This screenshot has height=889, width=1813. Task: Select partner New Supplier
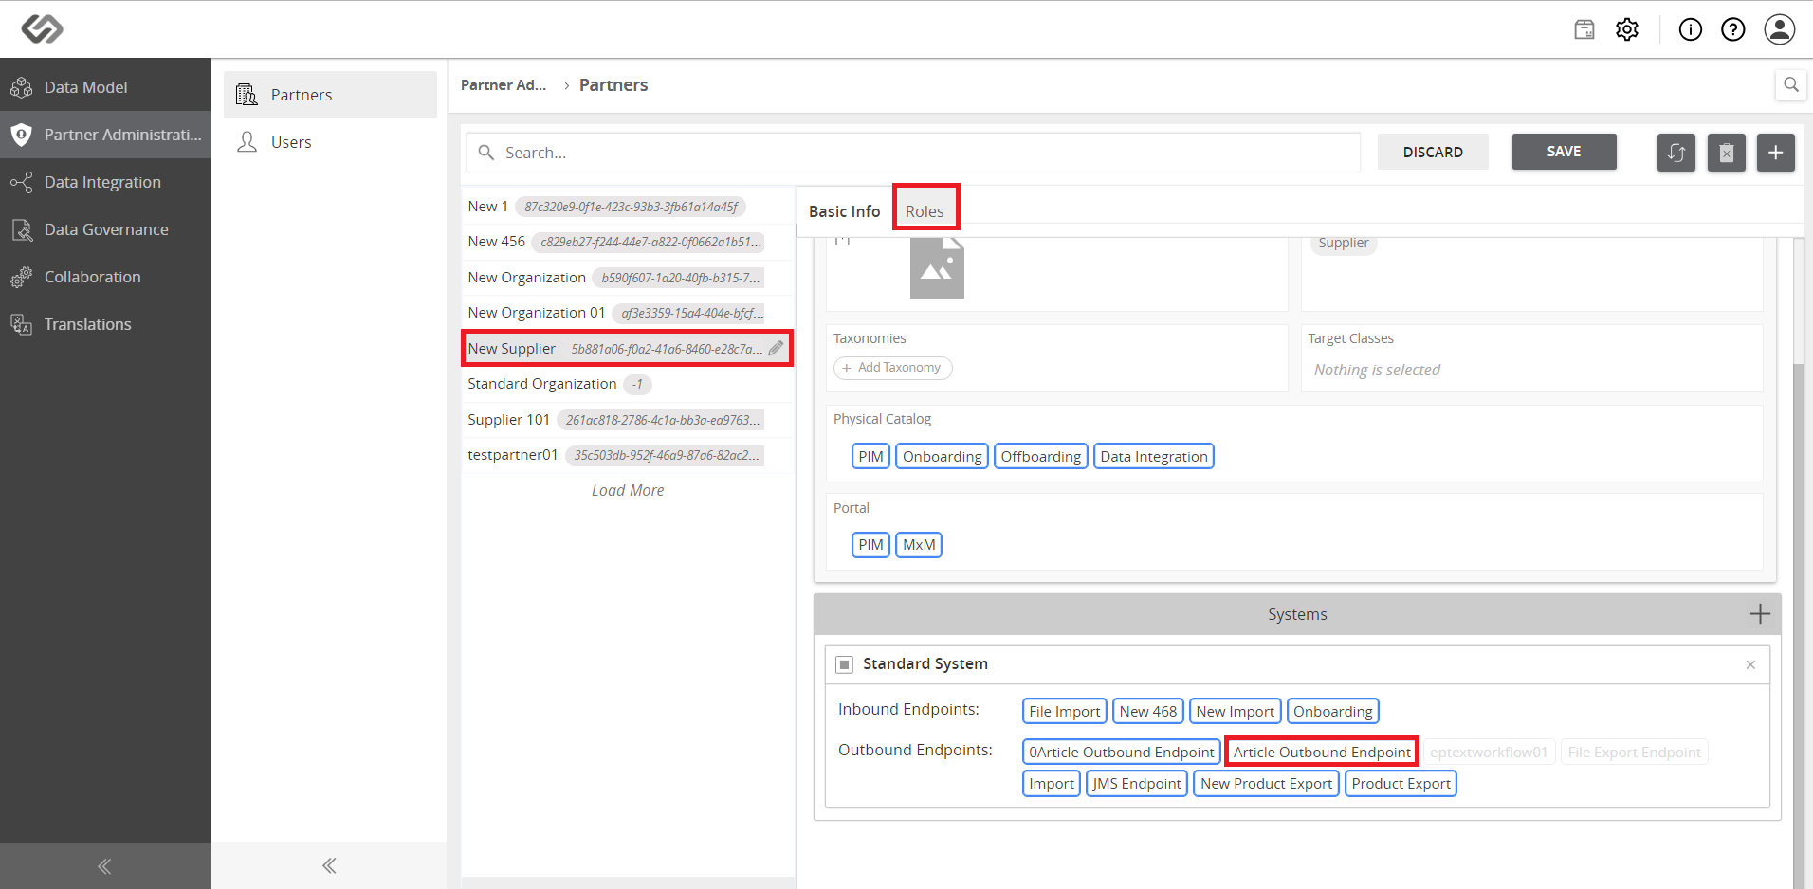[627, 348]
